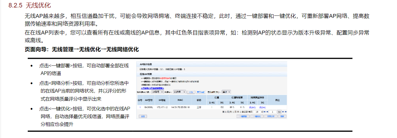Click the third bullet about 一键优化 button
Image resolution: width=397 pixels, height=138 pixels.
(x=85, y=117)
